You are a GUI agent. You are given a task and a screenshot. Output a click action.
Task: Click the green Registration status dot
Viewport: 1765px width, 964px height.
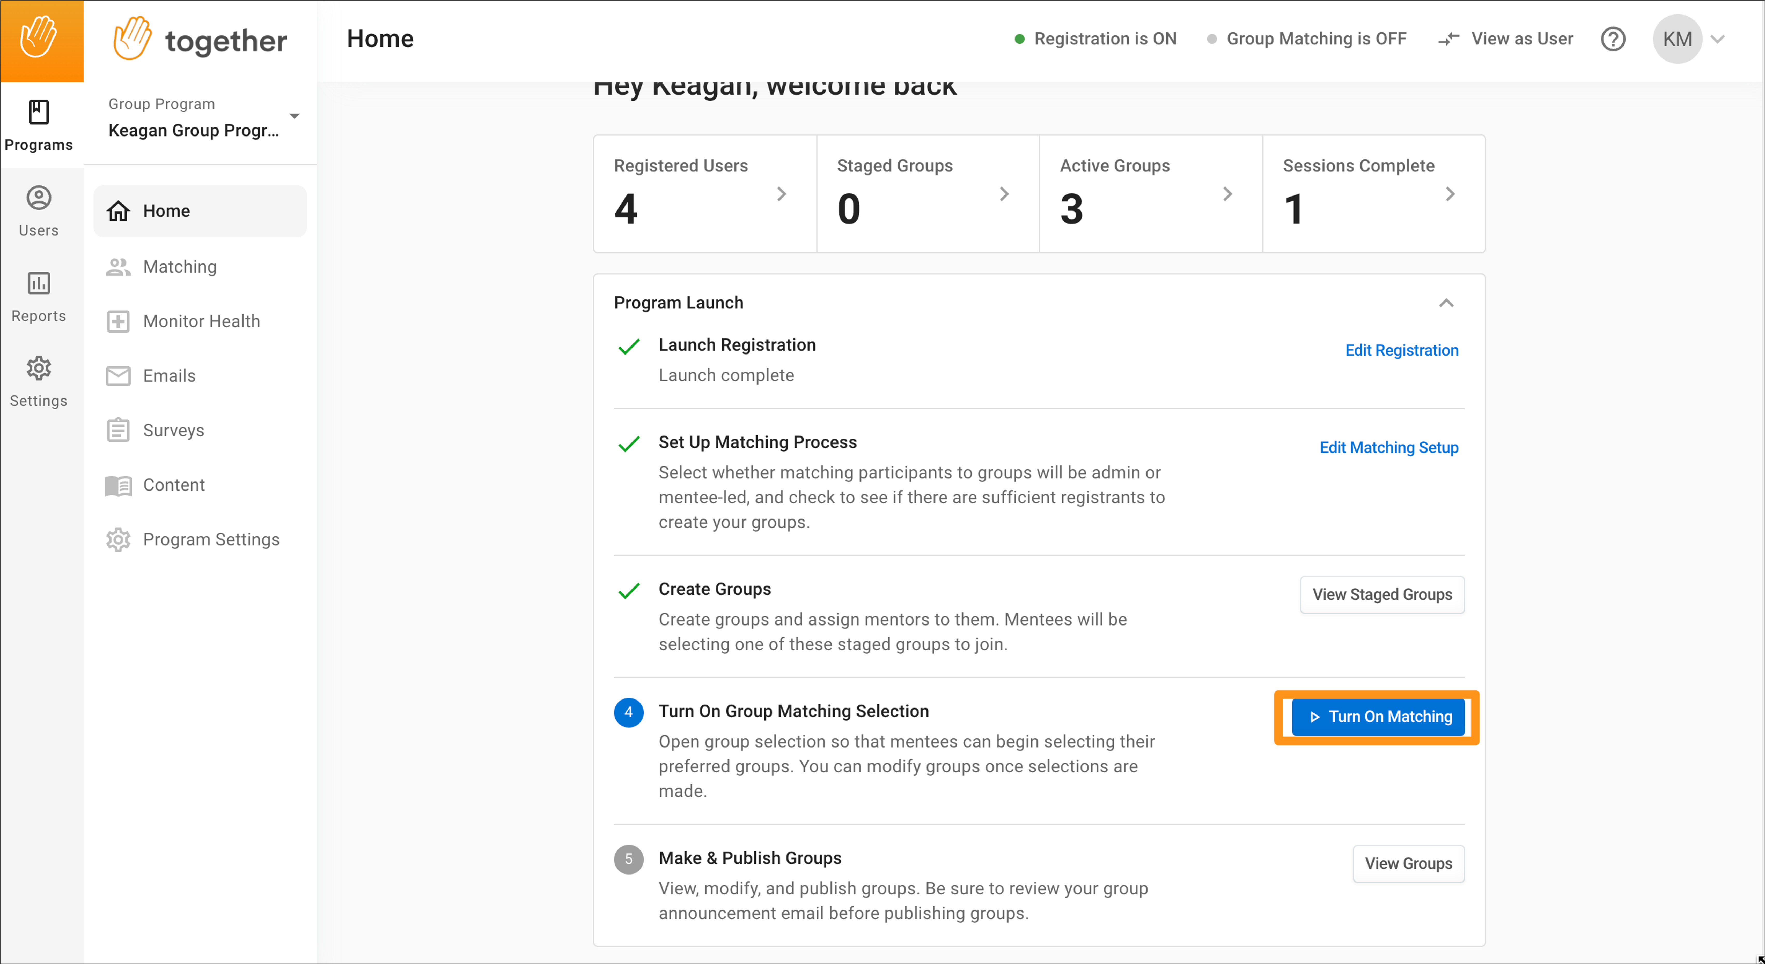pyautogui.click(x=1020, y=39)
